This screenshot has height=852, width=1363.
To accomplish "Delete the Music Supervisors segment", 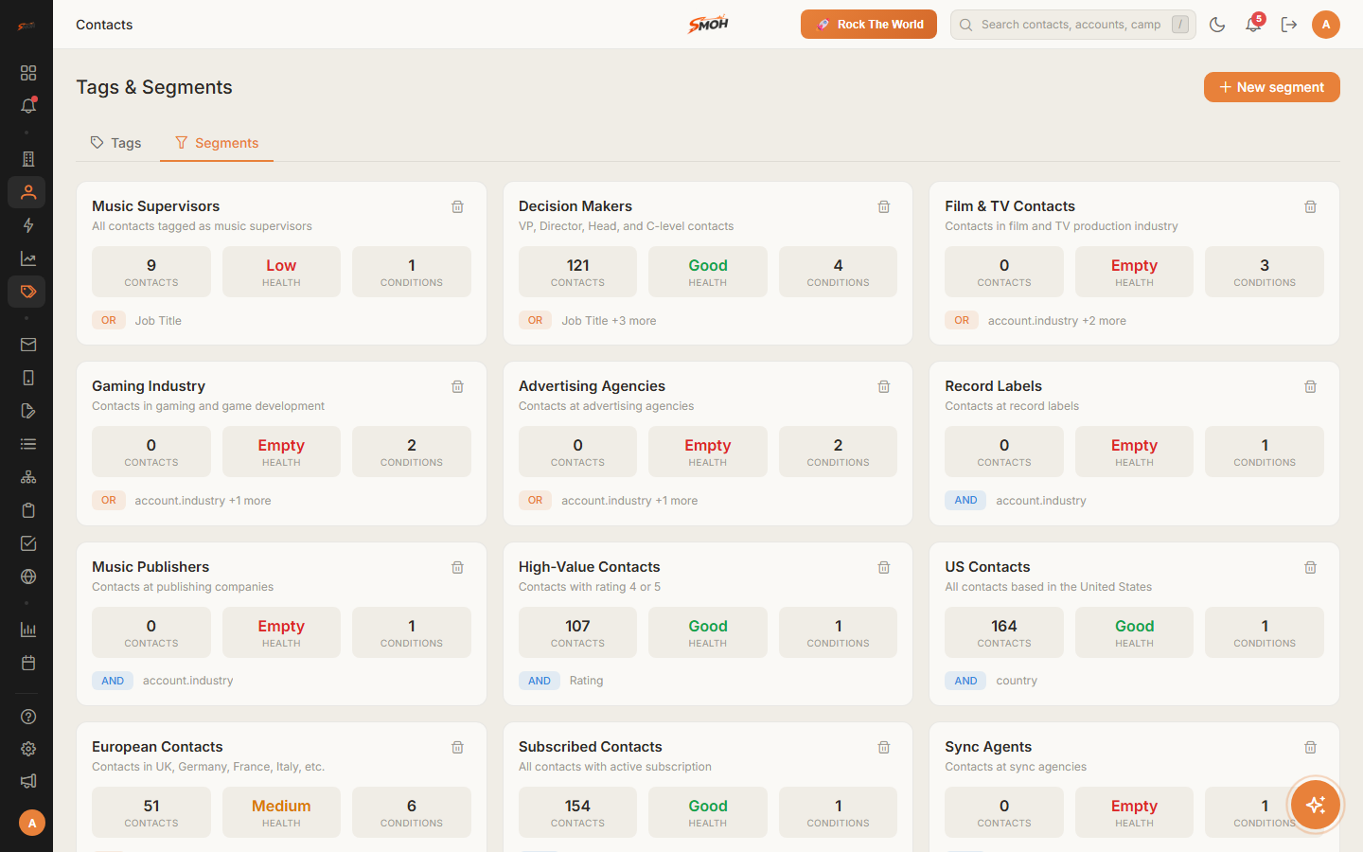I will [457, 206].
